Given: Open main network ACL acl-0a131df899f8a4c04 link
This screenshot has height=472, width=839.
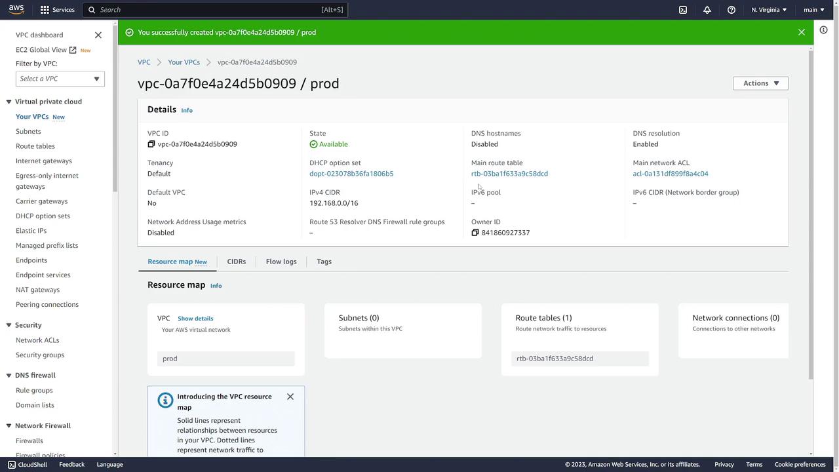Looking at the screenshot, I should pos(671,174).
